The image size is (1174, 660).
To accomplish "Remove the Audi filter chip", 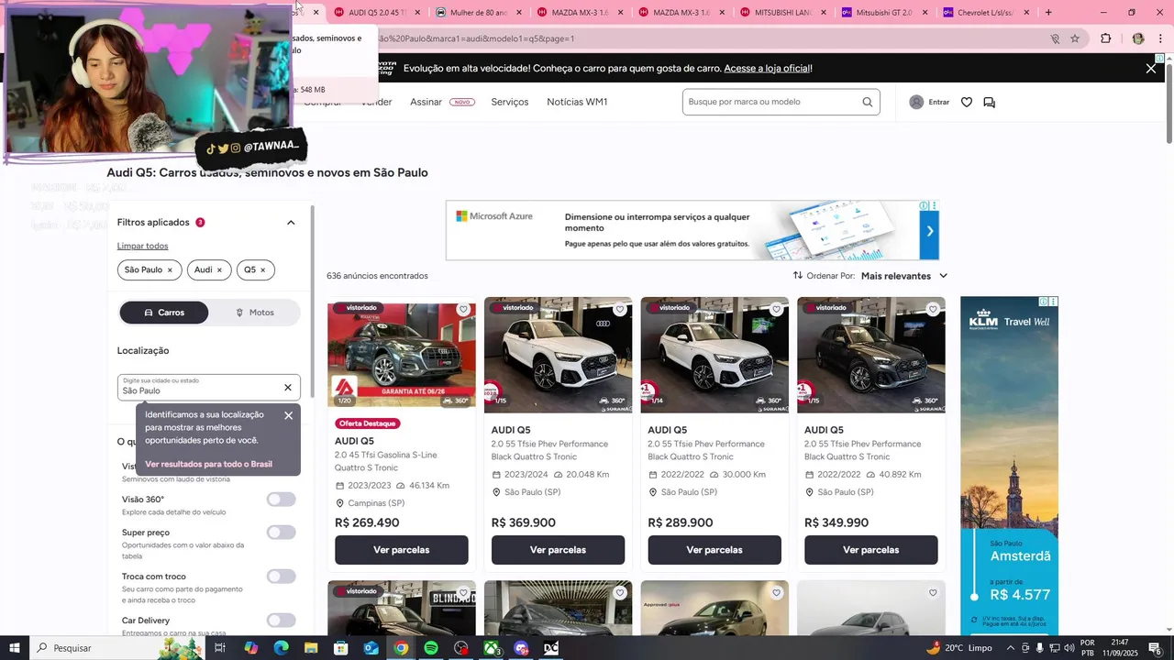I will [219, 270].
